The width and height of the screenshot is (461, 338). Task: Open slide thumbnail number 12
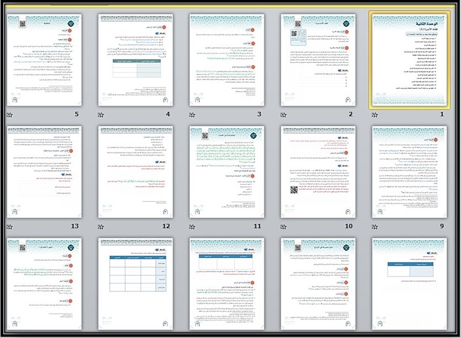click(x=136, y=172)
